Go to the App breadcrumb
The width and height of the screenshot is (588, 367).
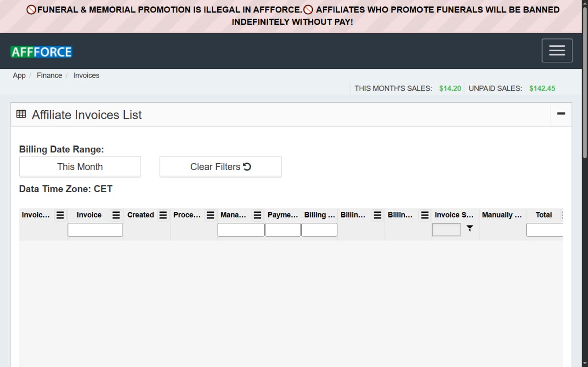[19, 76]
